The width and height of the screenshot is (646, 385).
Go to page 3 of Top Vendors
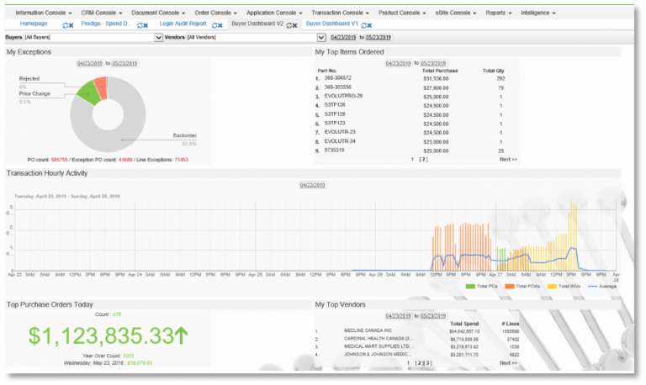(x=428, y=363)
